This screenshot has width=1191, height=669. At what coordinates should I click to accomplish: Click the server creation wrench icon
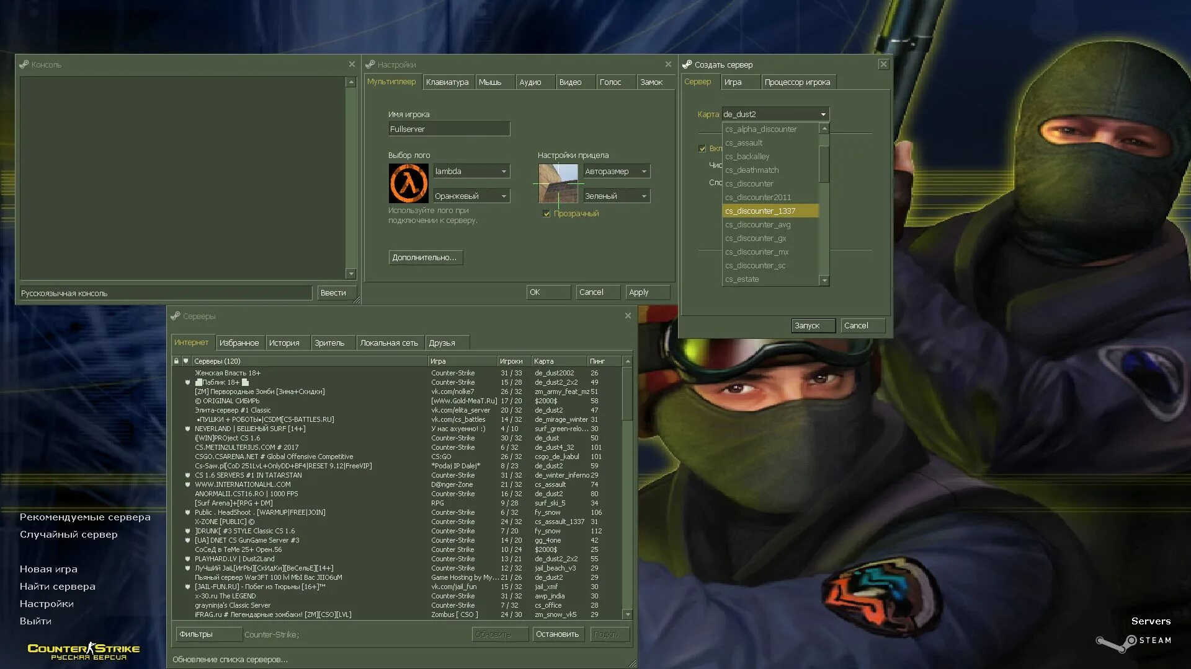click(x=687, y=64)
